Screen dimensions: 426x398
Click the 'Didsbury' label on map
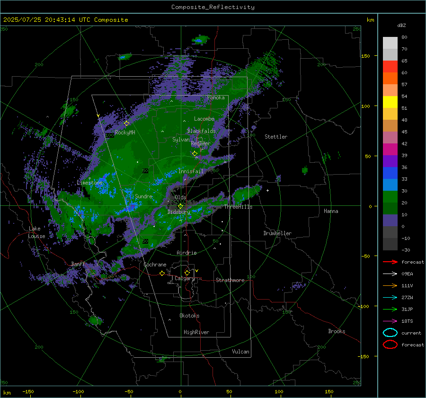pos(179,212)
